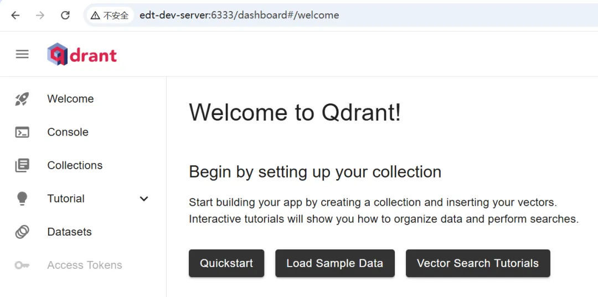Click the hamburger menu icon
The width and height of the screenshot is (598, 297).
coord(22,54)
